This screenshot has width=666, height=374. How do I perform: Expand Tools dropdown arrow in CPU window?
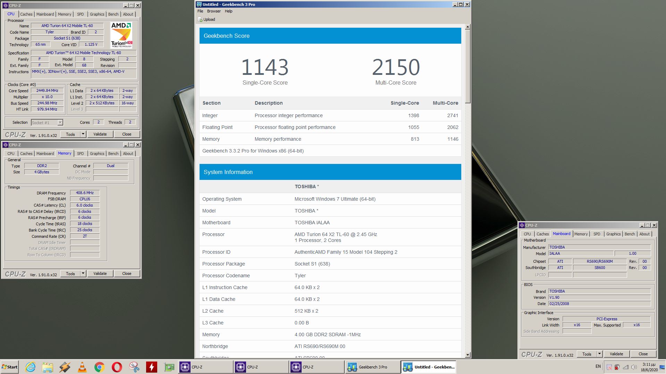83,134
